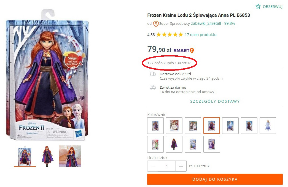
Task: Click the Obserwuj star icon
Action: coord(258,6)
